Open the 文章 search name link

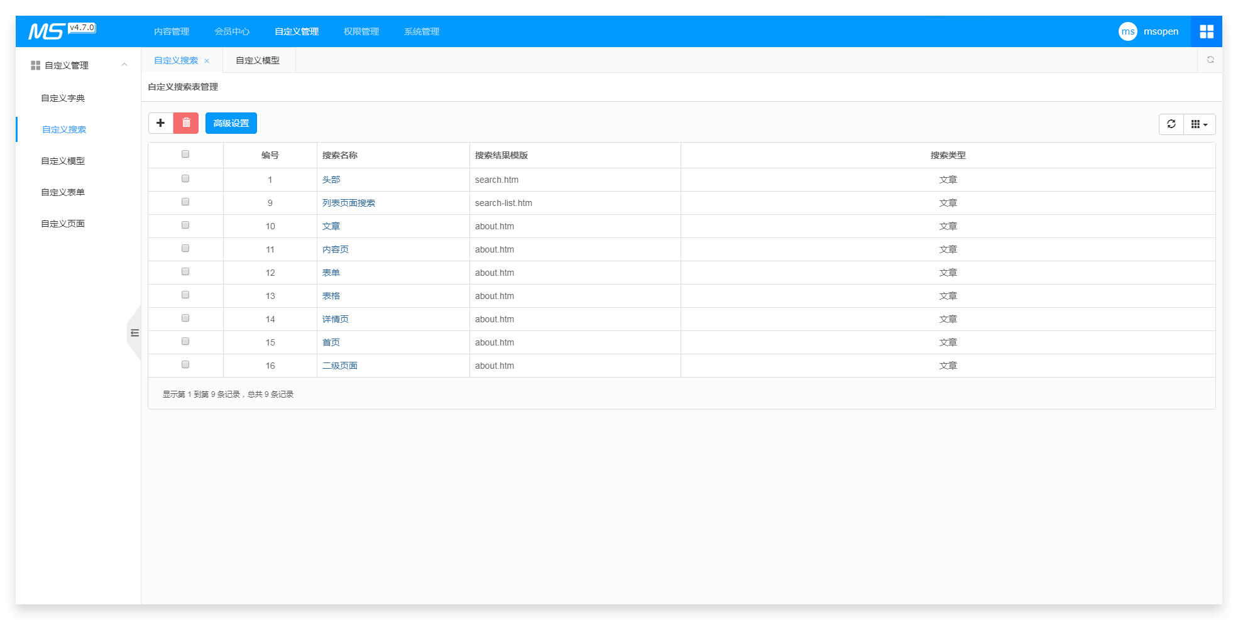[331, 226]
